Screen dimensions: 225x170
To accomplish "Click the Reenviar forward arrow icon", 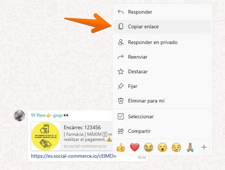I will coord(121,57).
